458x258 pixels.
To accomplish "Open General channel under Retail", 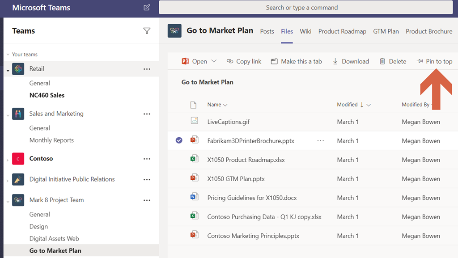I will 39,83.
